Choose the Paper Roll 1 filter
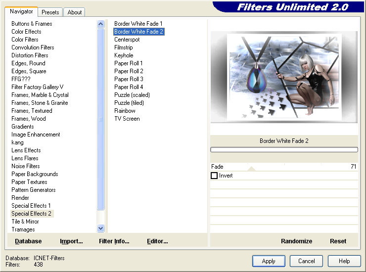The height and width of the screenshot is (272, 366). click(x=129, y=63)
